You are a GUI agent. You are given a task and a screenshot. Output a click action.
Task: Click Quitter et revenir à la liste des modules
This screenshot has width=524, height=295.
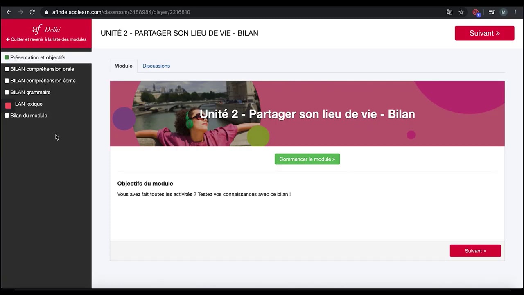click(x=46, y=39)
